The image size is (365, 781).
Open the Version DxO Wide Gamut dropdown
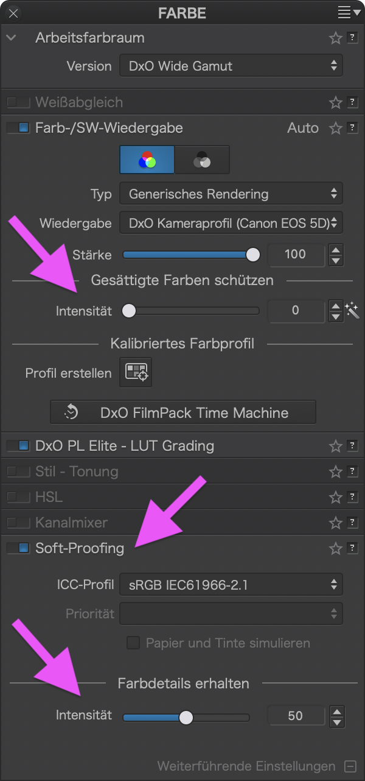(x=231, y=66)
